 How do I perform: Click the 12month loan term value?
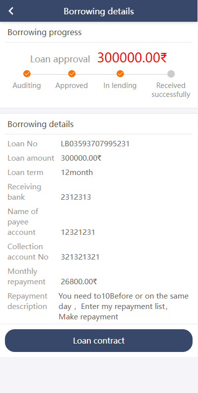click(x=77, y=173)
